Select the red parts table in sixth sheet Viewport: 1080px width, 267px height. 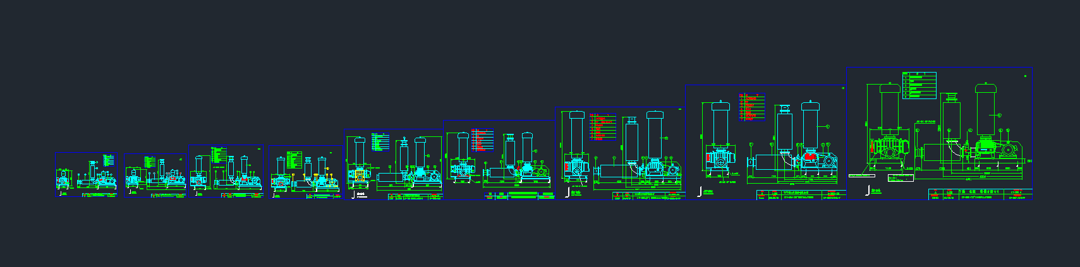pos(482,140)
